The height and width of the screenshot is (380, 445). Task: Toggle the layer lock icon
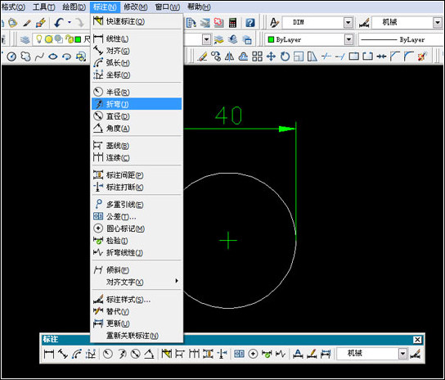(x=69, y=39)
